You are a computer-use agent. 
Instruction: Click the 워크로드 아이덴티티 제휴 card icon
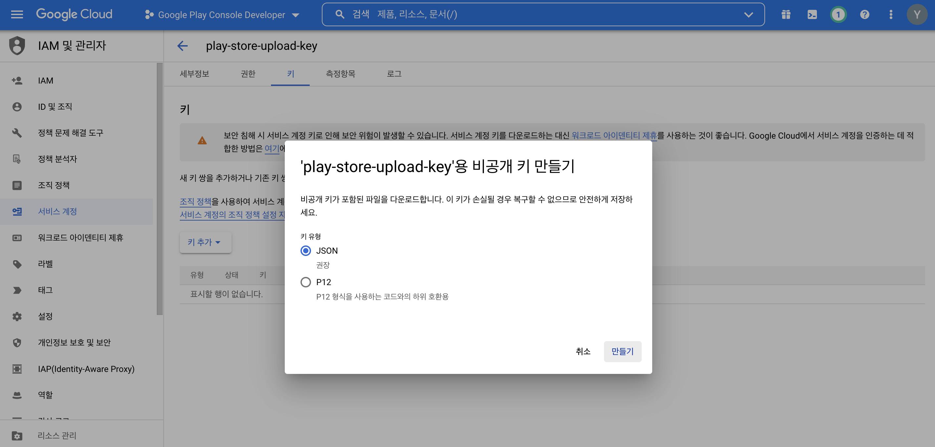coord(17,238)
